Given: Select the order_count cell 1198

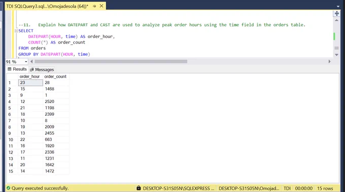Looking at the screenshot, I should [x=56, y=108].
